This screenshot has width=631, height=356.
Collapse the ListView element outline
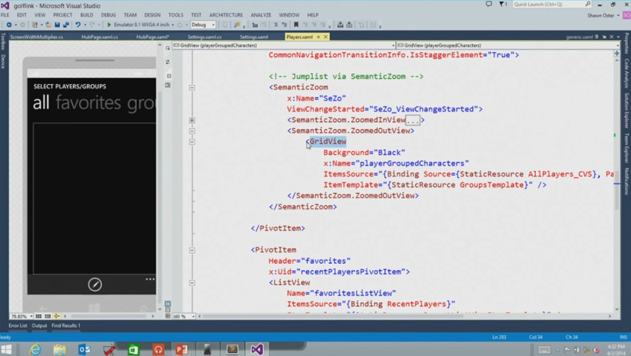[x=192, y=283]
